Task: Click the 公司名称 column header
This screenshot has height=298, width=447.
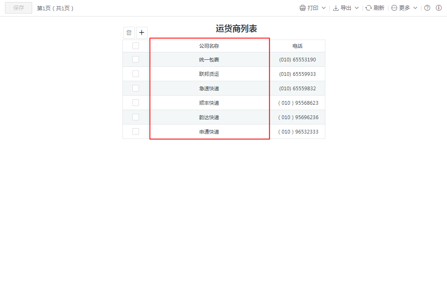Action: (x=209, y=46)
